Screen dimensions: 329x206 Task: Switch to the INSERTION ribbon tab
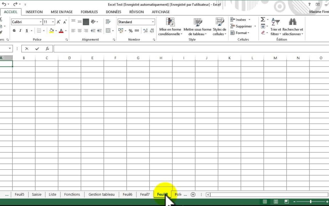coord(34,12)
